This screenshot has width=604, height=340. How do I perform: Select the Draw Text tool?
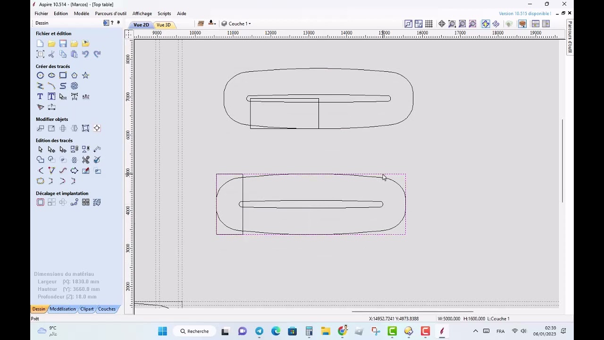pyautogui.click(x=40, y=96)
